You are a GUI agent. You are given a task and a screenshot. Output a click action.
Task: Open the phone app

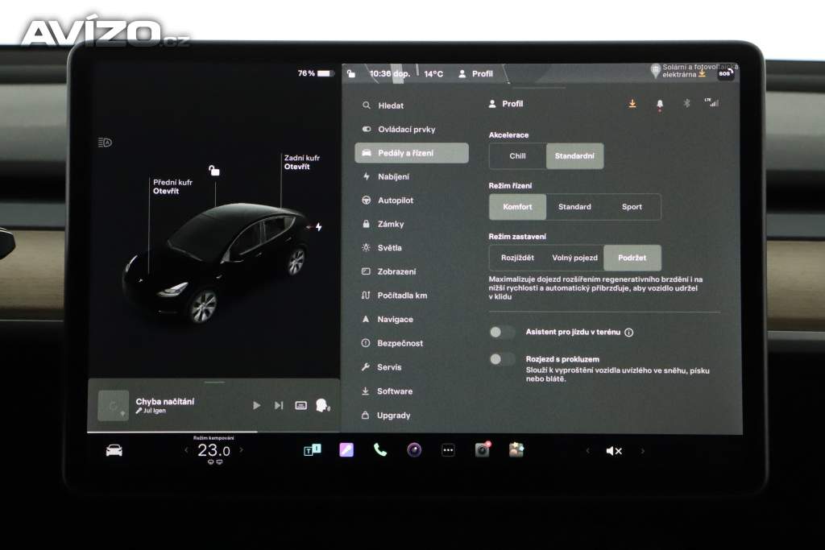click(x=380, y=450)
